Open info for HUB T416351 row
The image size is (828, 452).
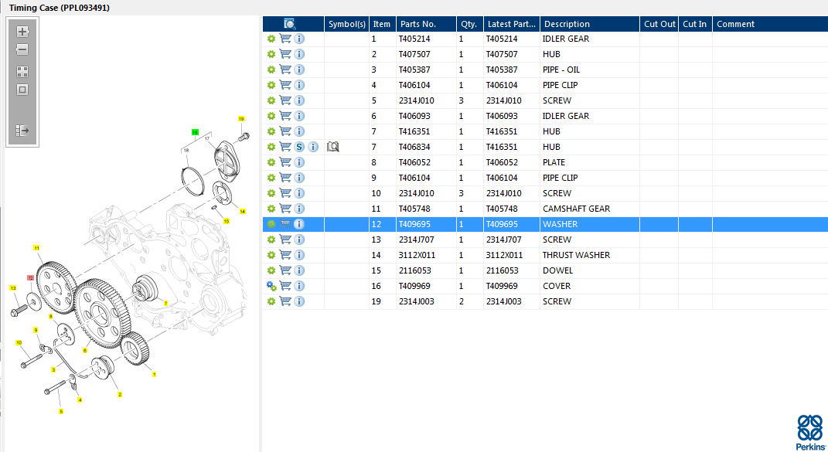click(299, 131)
